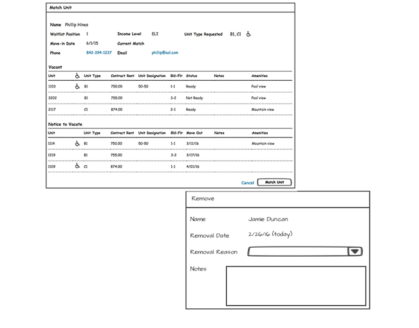Click 'Not Ready' status in row 3202

pyautogui.click(x=195, y=98)
